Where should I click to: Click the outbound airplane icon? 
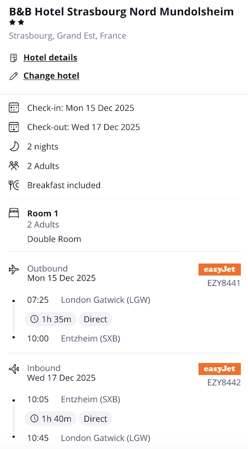click(14, 270)
